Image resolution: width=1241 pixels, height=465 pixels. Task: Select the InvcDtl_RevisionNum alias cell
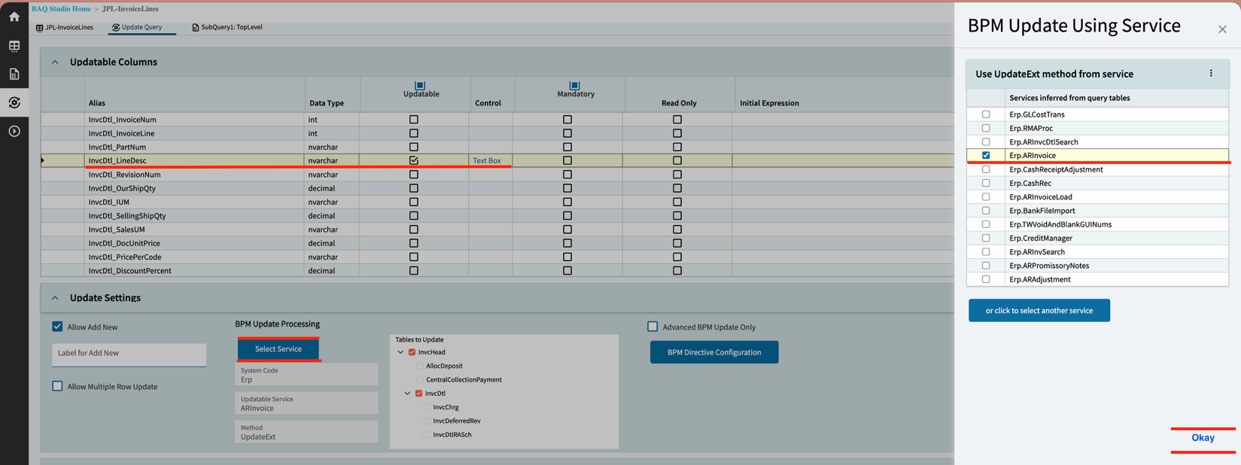click(x=194, y=175)
